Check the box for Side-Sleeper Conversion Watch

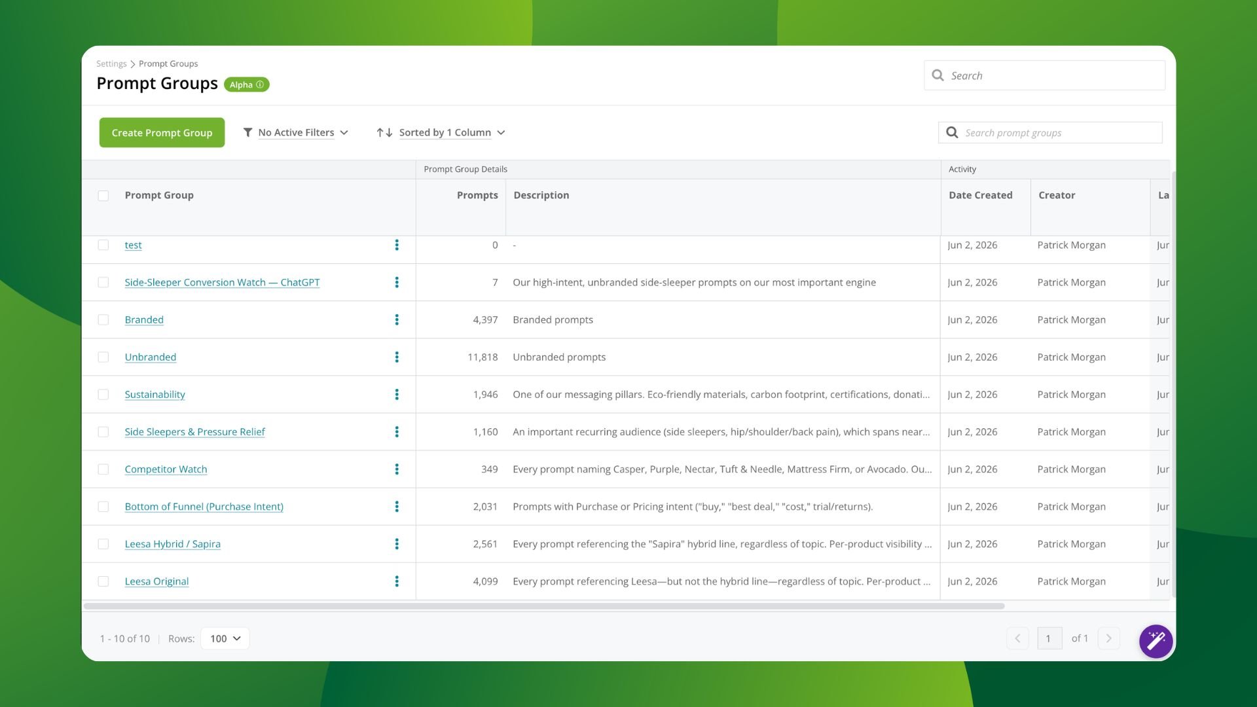[x=103, y=282]
